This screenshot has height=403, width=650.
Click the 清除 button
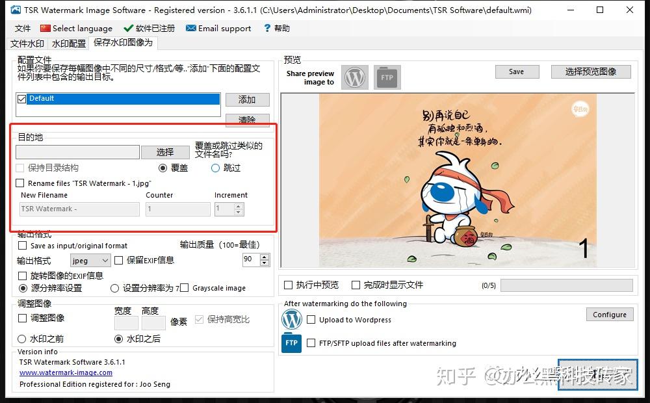[247, 120]
